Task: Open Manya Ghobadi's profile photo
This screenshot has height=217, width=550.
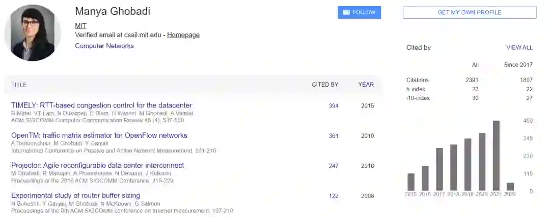Action: tap(29, 34)
